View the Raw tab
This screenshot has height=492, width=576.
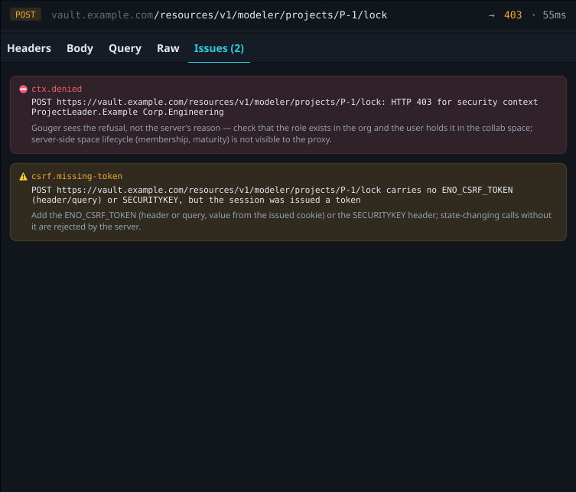[168, 48]
